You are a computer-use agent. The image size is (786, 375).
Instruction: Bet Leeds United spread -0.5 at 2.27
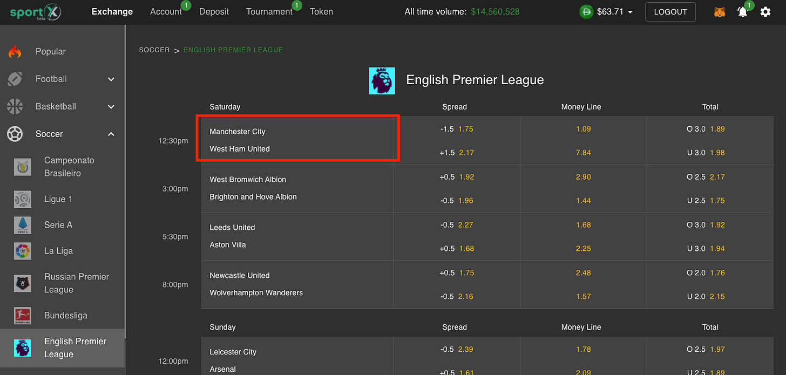coord(457,225)
